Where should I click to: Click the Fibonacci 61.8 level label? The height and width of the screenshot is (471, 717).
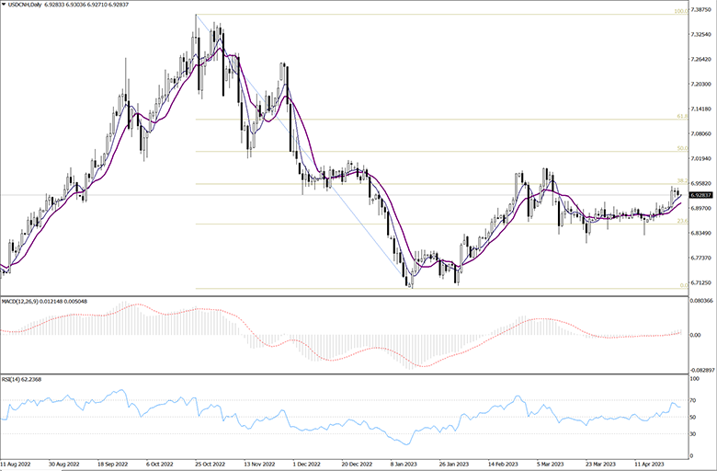pos(682,116)
